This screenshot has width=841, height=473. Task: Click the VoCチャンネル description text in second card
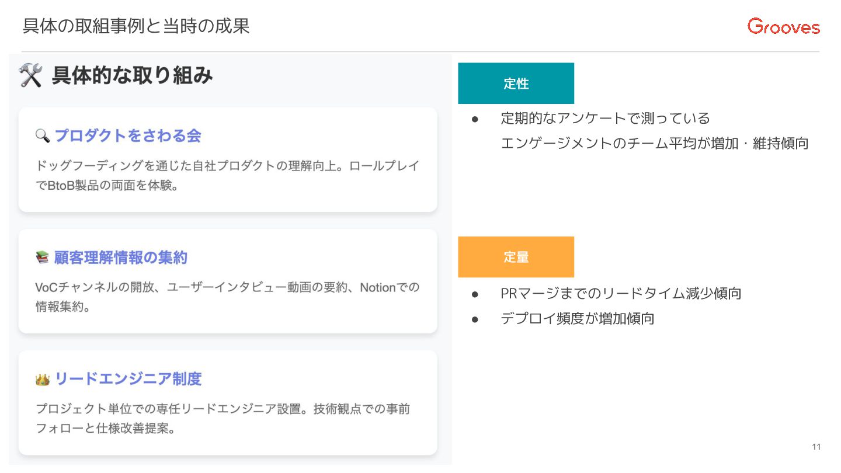(228, 297)
